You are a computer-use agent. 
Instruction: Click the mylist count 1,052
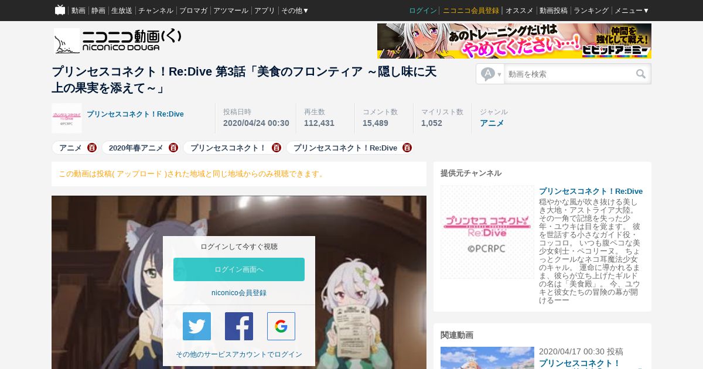432,123
